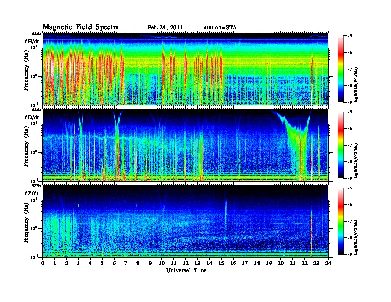Click the "-9" value on dH/dt color scale
This screenshot has width=391, height=302.
(350, 102)
